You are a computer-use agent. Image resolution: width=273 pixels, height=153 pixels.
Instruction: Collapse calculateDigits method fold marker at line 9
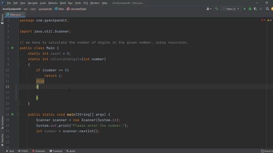pyautogui.click(x=18, y=65)
